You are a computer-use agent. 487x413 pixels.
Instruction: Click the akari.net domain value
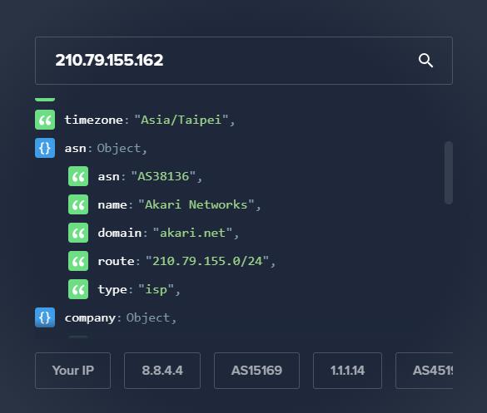(x=192, y=233)
